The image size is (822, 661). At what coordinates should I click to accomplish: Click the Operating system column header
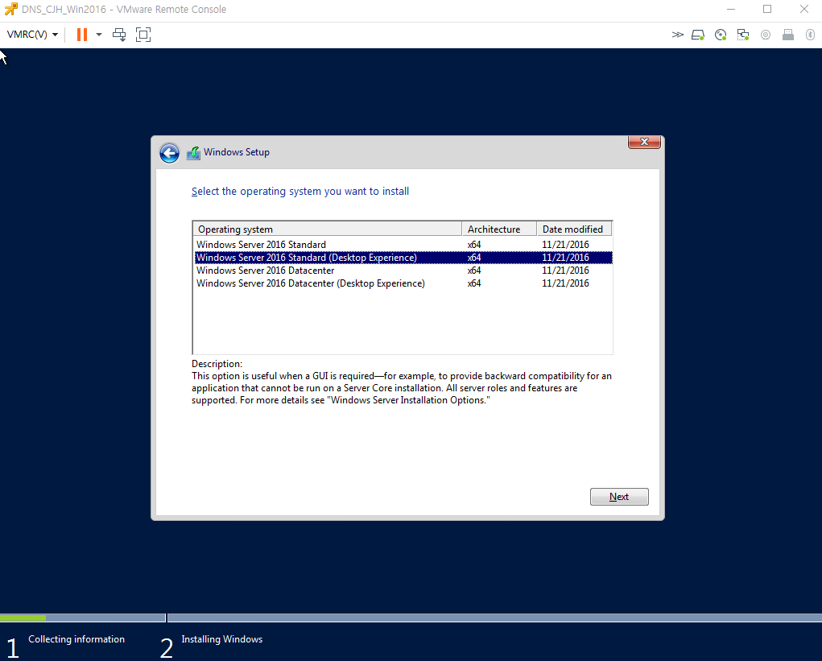[328, 229]
